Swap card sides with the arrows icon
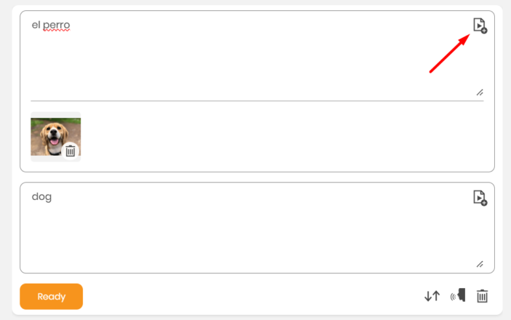 (432, 296)
